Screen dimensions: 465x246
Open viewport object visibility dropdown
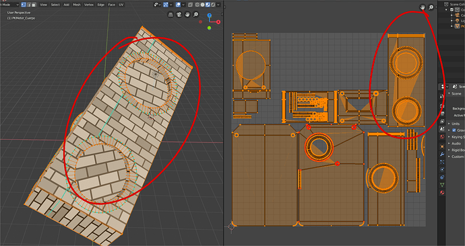tap(158, 5)
